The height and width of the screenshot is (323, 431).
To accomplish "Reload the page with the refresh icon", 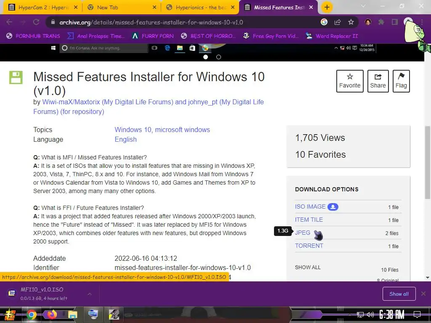I will (36, 22).
